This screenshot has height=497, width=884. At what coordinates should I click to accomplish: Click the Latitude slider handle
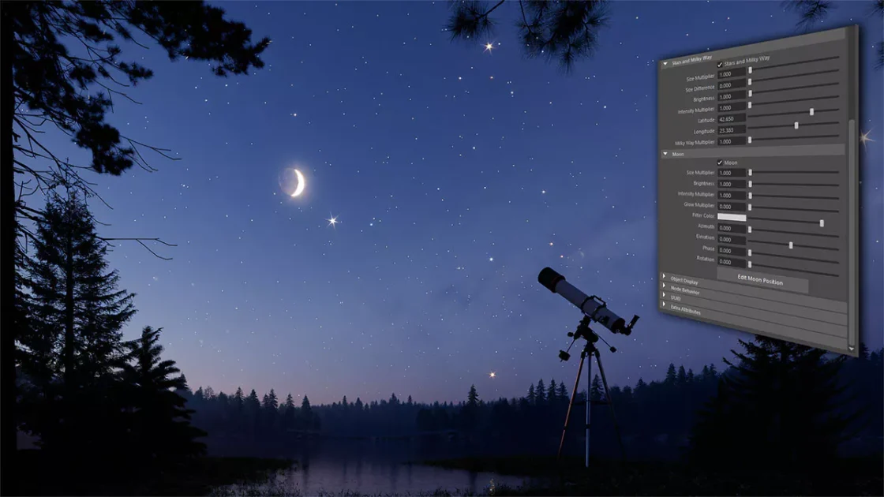[x=811, y=112]
